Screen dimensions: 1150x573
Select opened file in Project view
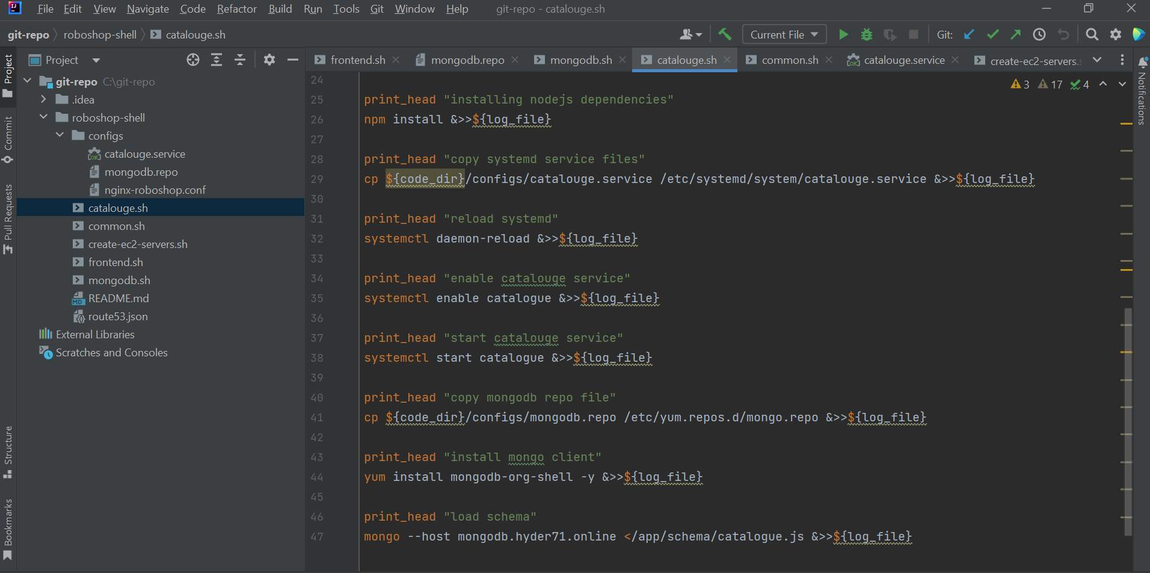(x=192, y=60)
